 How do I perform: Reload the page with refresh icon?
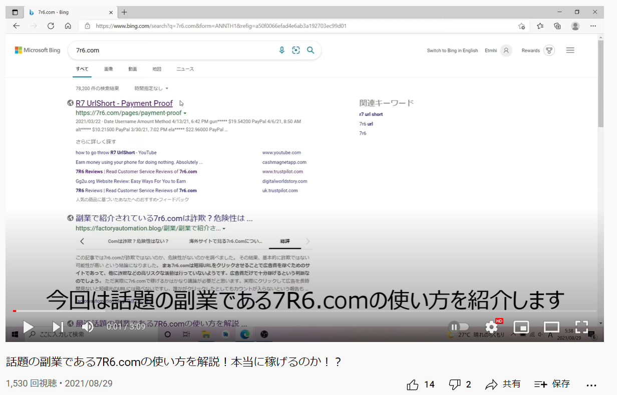tap(51, 26)
